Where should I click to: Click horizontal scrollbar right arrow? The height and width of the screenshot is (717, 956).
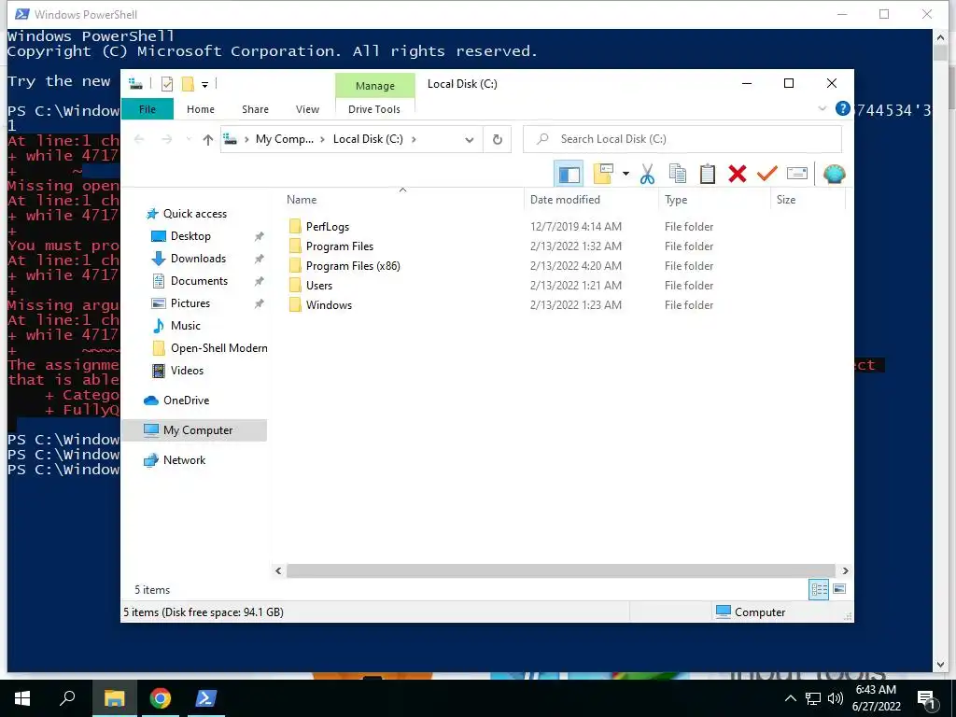[x=845, y=570]
